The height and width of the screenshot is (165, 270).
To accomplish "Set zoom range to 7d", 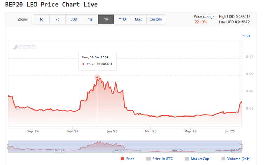I will click(58, 19).
